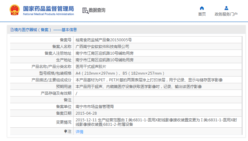
Task: Click the 产品存储及有效期 label
Action: pyautogui.click(x=56, y=93)
